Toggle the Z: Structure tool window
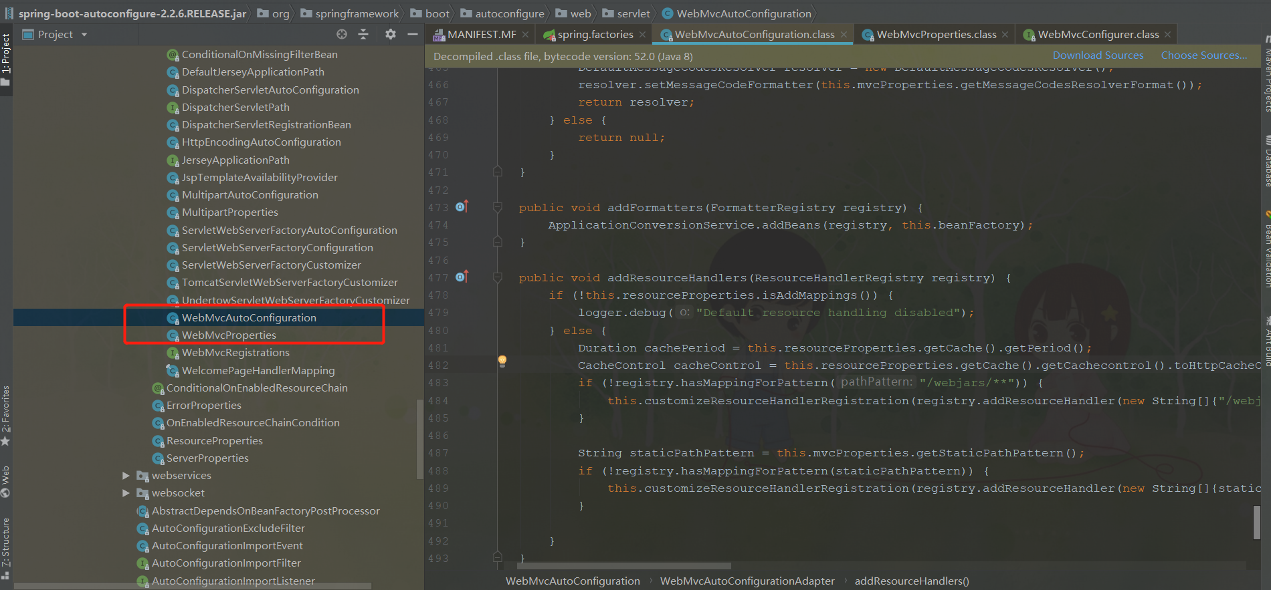Image resolution: width=1271 pixels, height=590 pixels. point(6,549)
